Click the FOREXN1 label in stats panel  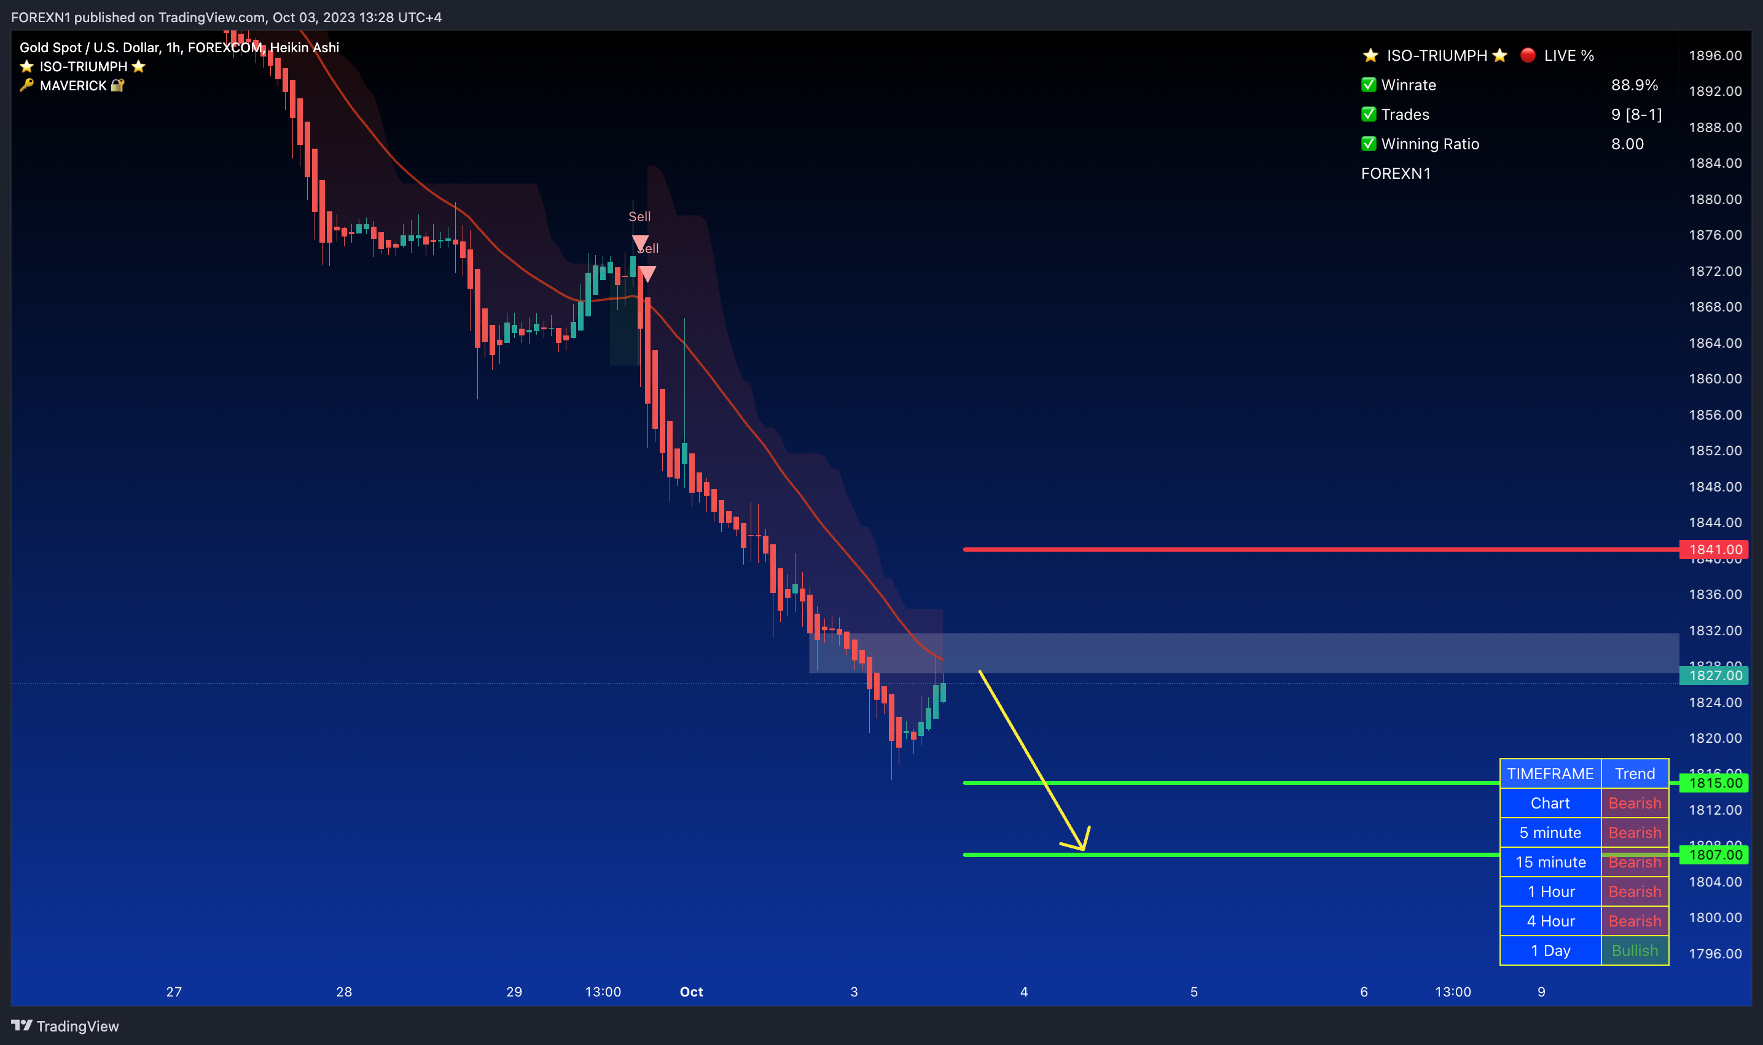[x=1396, y=173]
